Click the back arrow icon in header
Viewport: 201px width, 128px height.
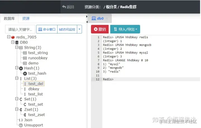pos(64,7)
